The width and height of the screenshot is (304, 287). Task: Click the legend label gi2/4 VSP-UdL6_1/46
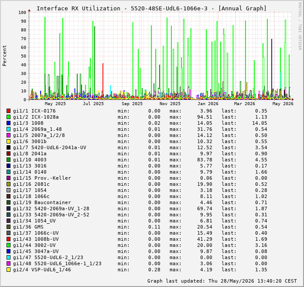(x=42, y=270)
